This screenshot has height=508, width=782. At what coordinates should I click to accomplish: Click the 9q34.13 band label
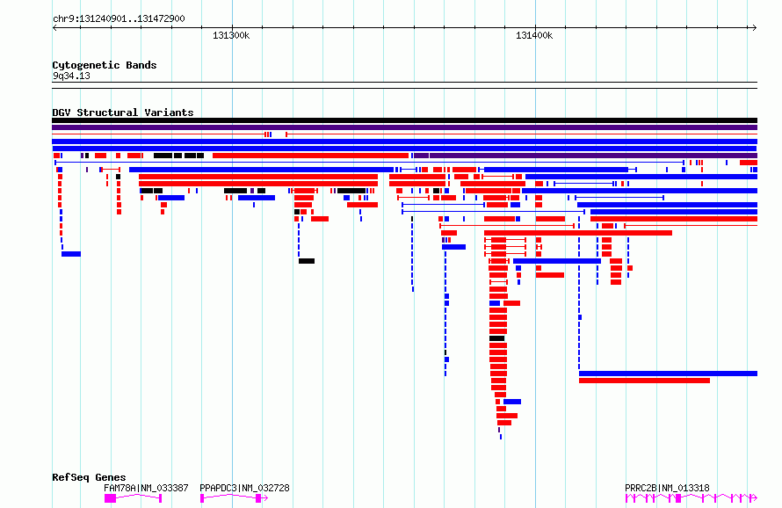tap(71, 76)
